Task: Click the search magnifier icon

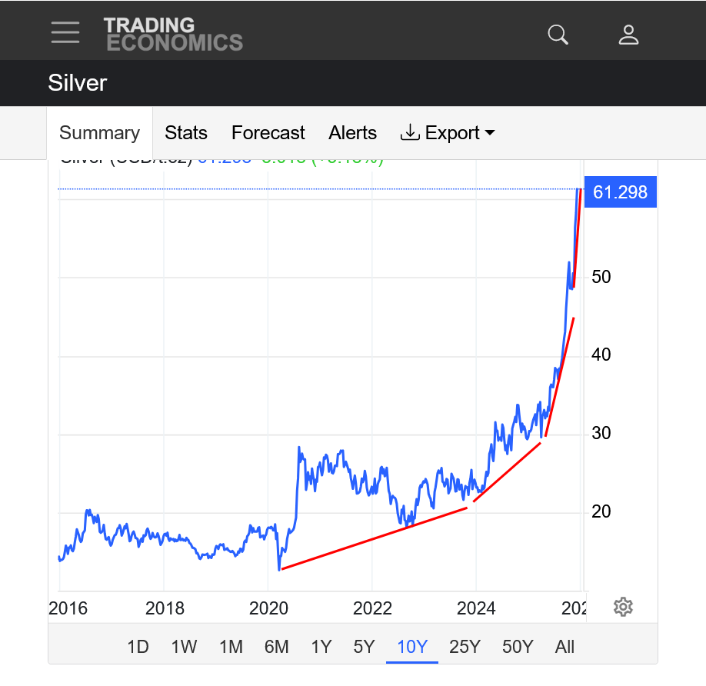Action: pos(558,35)
